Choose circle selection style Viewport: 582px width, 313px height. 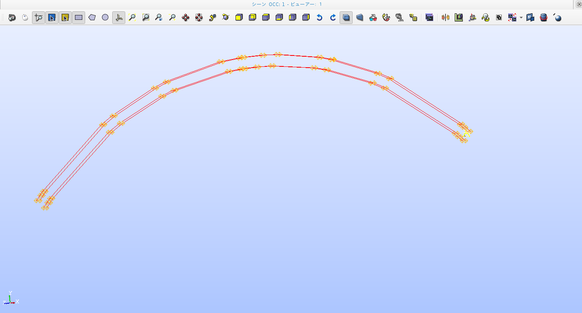[x=105, y=17]
